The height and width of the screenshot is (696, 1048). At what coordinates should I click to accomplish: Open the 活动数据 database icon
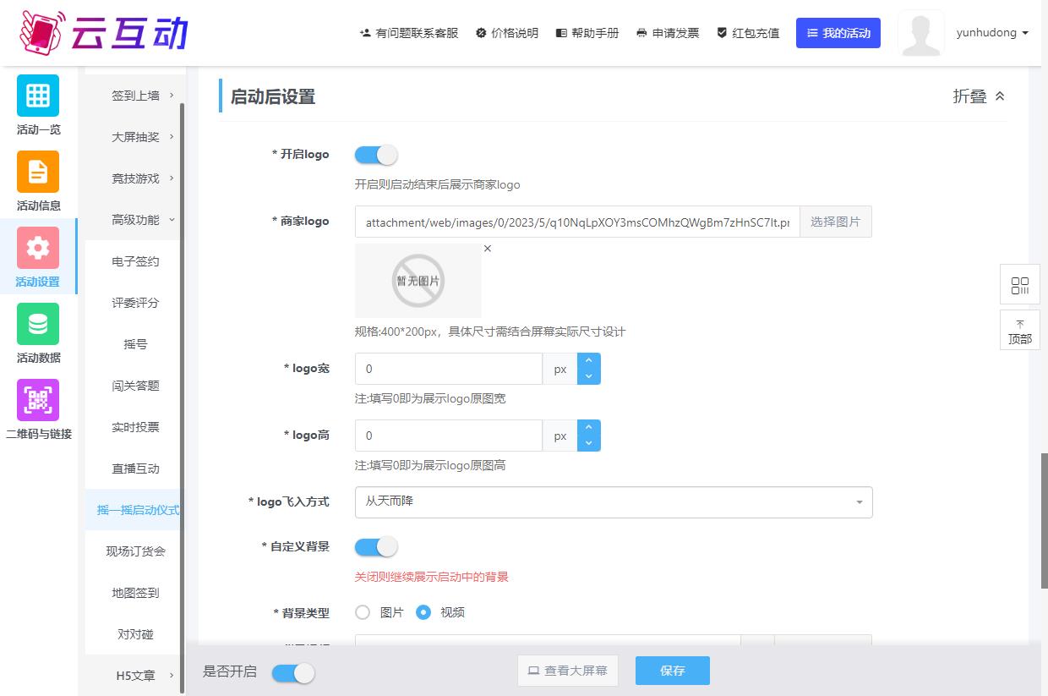click(x=38, y=324)
